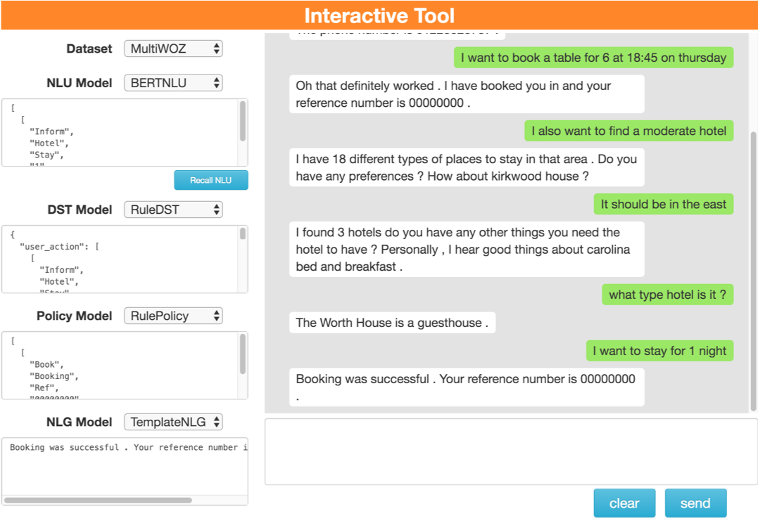This screenshot has height=521, width=758.
Task: Click the NLU output JSON text area
Action: (120, 132)
